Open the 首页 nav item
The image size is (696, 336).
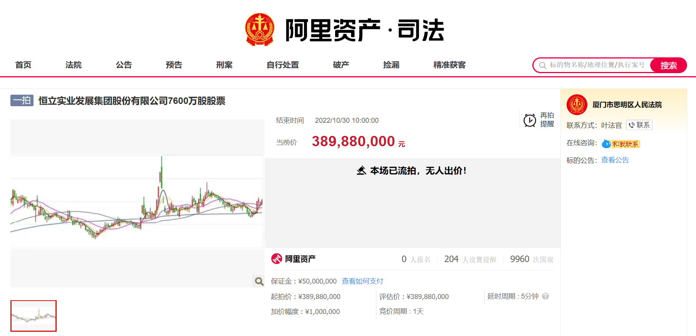pos(23,65)
